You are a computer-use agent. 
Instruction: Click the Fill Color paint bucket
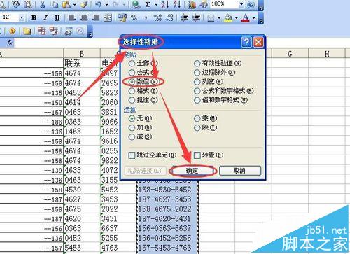point(228,17)
